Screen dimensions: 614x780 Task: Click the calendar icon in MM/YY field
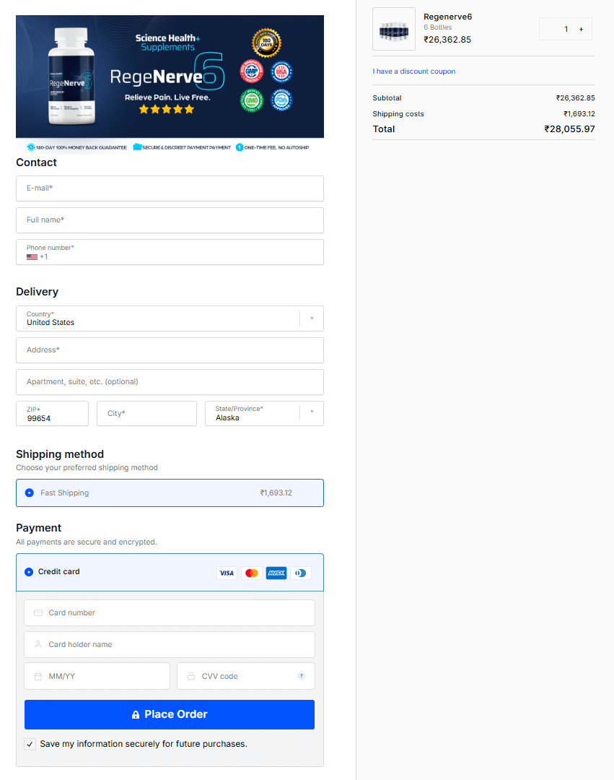coord(38,675)
